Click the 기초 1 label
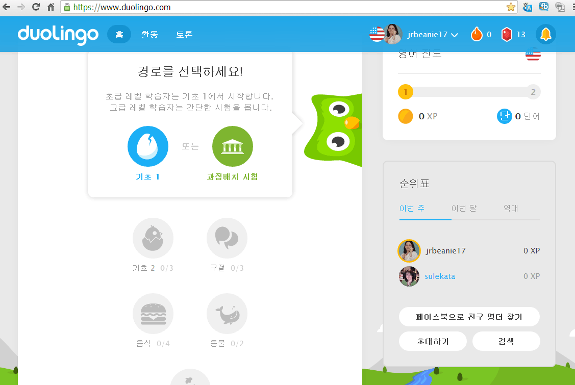575x385 pixels. [x=147, y=177]
